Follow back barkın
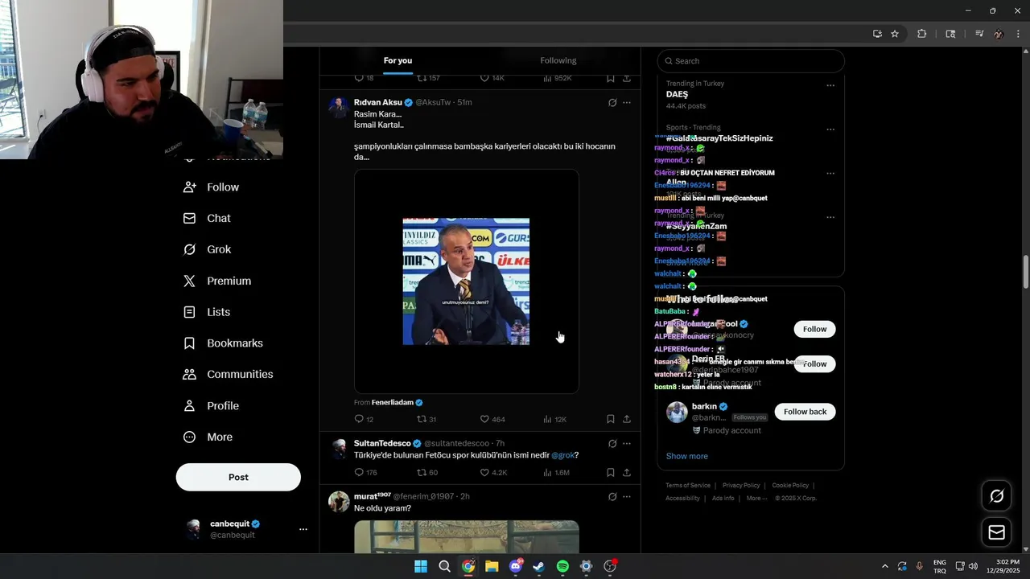 [805, 412]
